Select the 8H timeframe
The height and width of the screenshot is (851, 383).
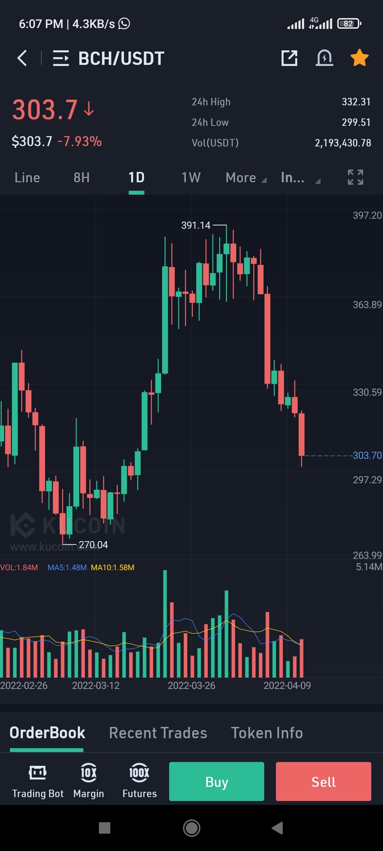pyautogui.click(x=82, y=178)
